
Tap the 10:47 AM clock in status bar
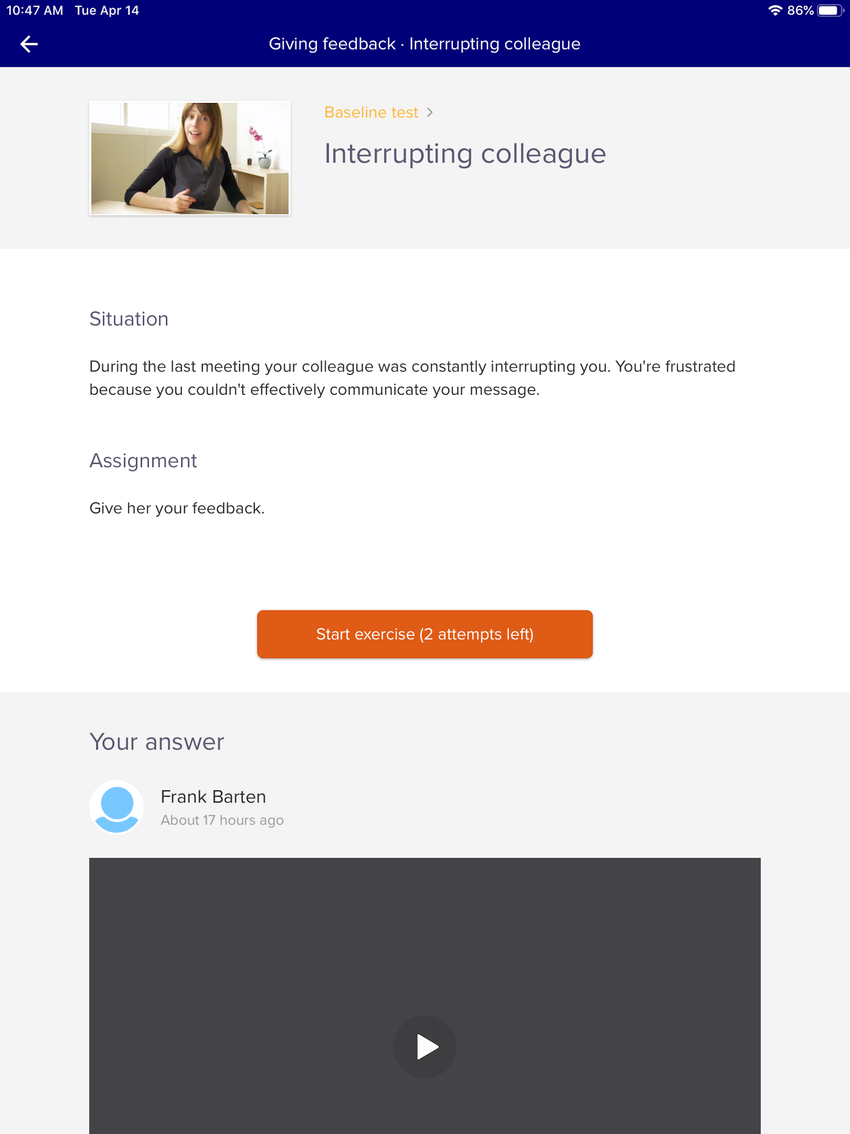coord(34,10)
